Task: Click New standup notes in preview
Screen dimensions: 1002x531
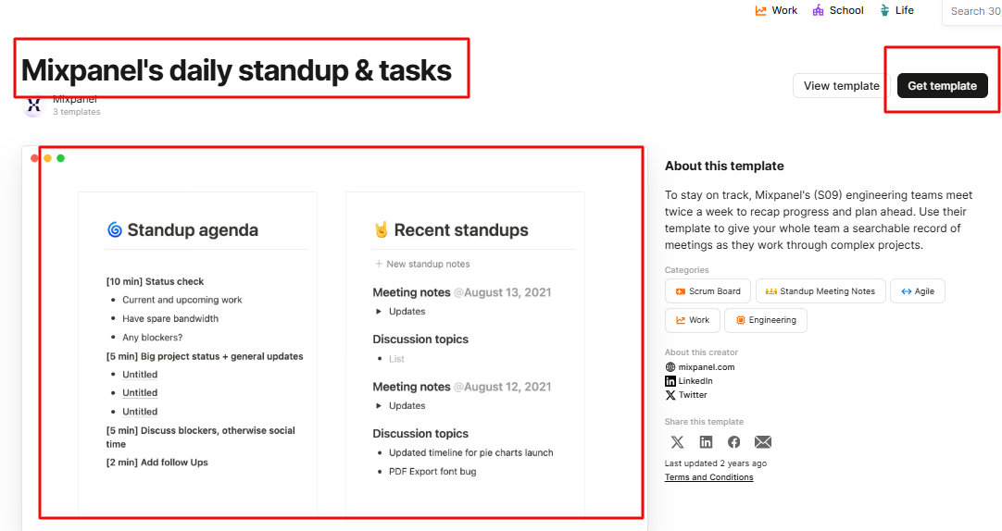Action: [x=422, y=265]
